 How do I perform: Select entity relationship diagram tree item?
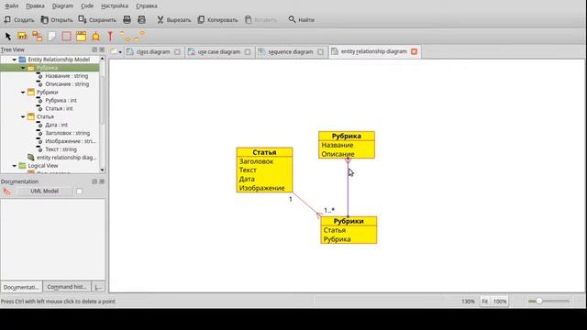pyautogui.click(x=66, y=158)
